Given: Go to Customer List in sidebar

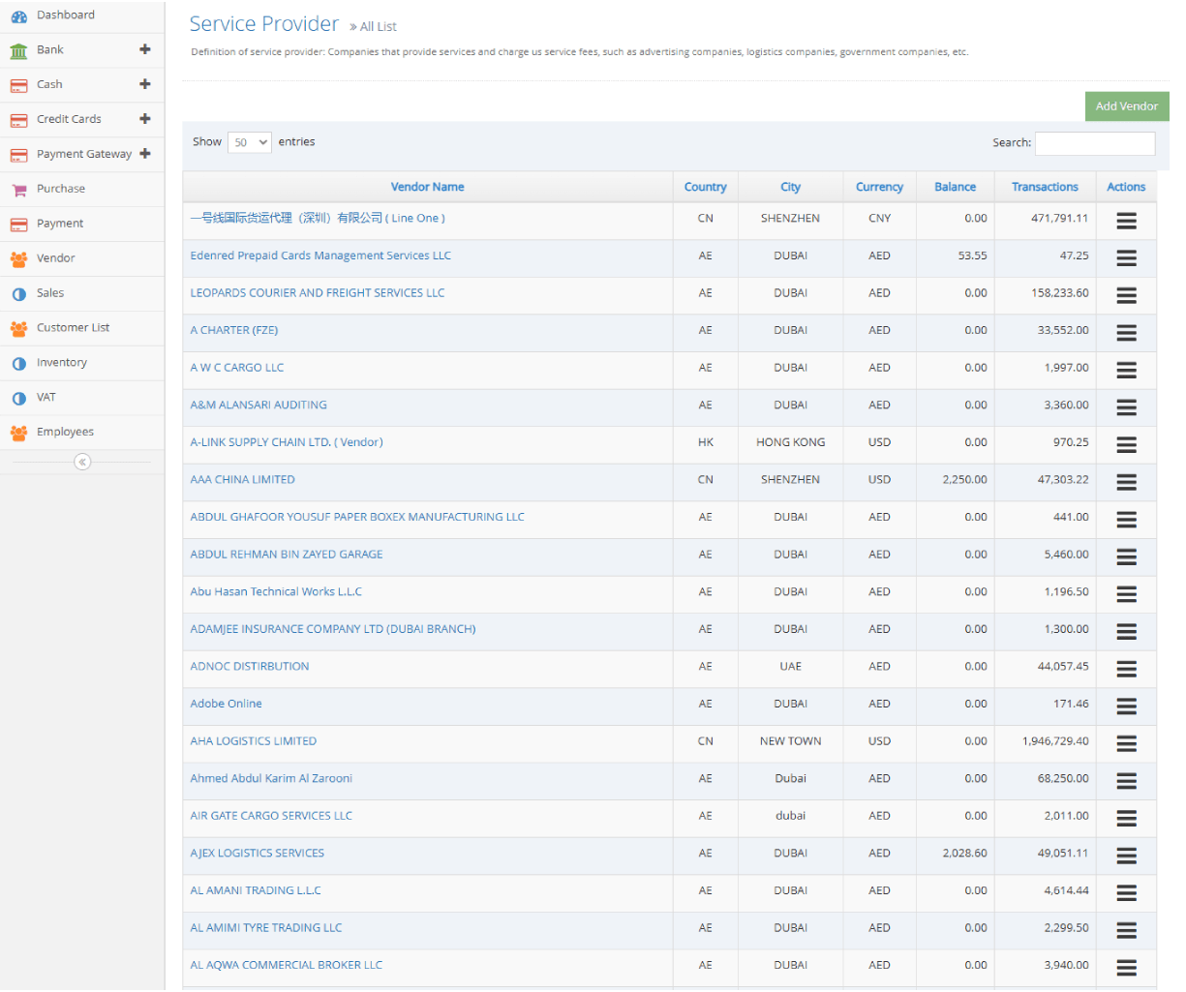Looking at the screenshot, I should [x=73, y=328].
